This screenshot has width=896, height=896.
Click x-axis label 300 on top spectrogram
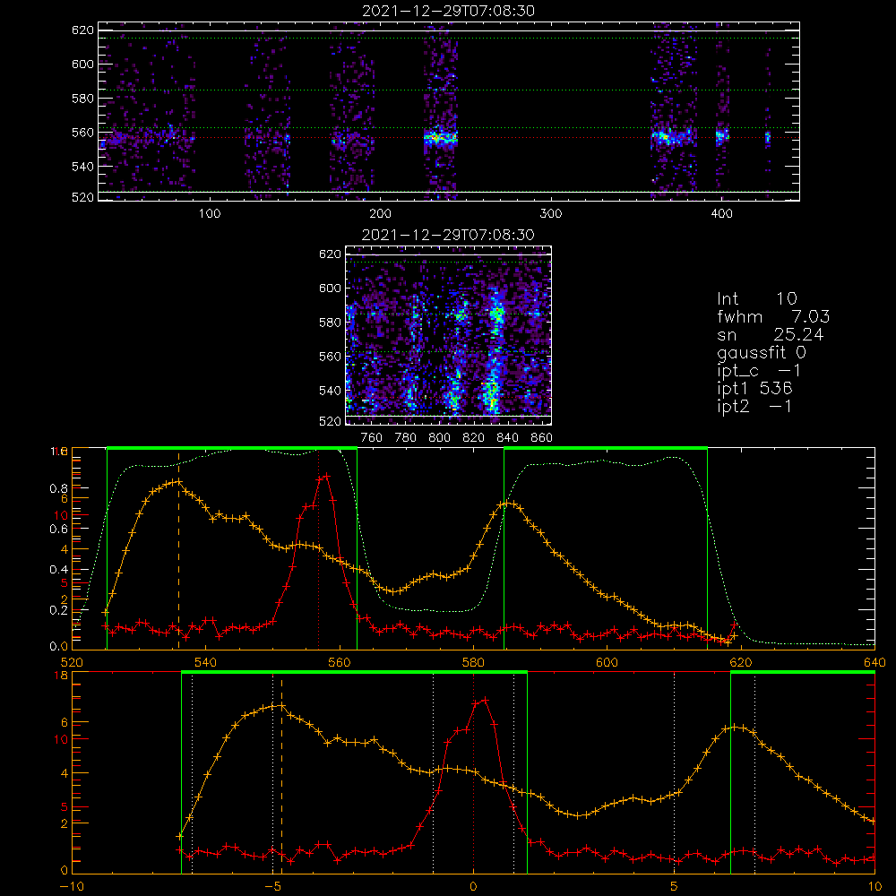(551, 214)
